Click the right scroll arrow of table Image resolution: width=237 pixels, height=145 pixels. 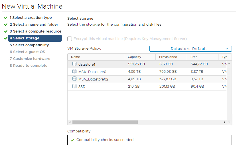225,122
